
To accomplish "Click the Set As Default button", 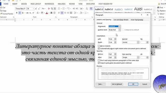I will click(x=117, y=84).
